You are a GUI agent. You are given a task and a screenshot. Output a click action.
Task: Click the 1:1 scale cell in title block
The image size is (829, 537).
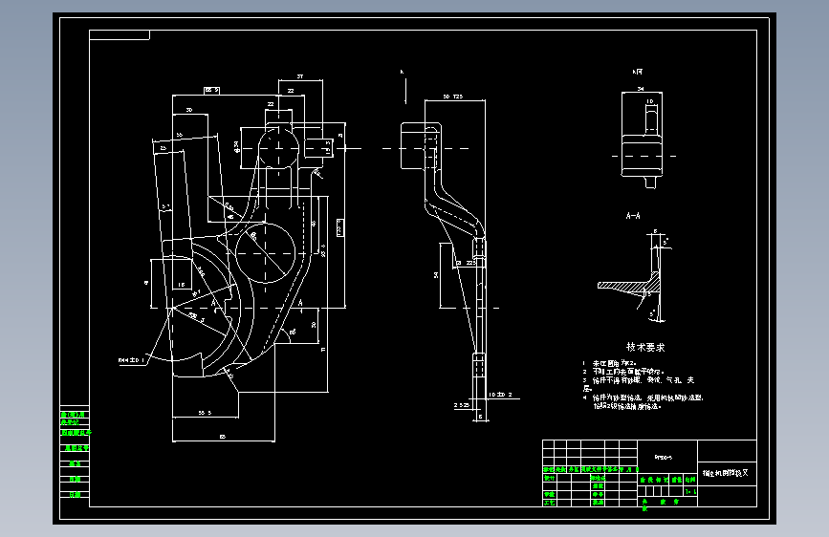coord(690,491)
